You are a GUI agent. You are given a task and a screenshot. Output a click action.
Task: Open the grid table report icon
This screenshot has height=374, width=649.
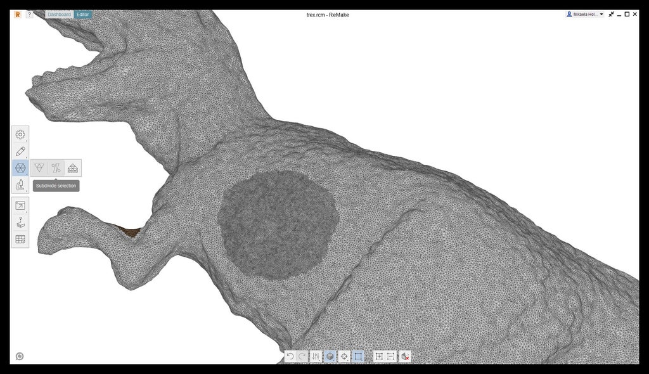(x=20, y=239)
